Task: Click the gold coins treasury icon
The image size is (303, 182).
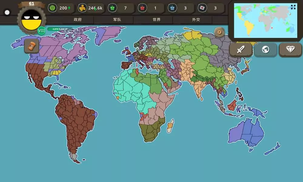Action: tap(82, 8)
